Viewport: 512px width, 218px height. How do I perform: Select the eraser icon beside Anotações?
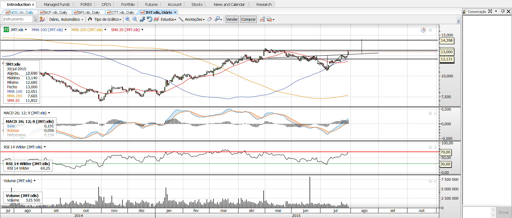tap(210, 19)
